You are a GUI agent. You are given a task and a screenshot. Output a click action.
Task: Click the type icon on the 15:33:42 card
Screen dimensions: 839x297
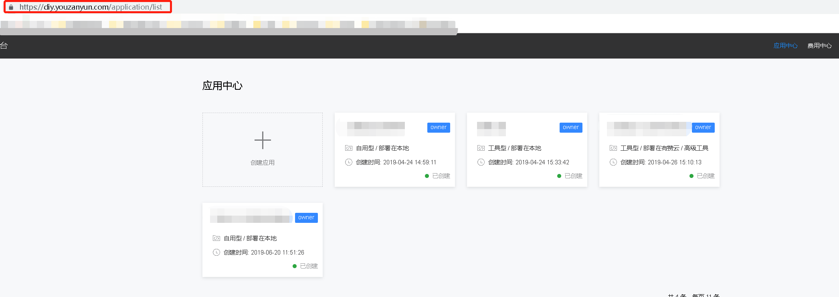481,148
